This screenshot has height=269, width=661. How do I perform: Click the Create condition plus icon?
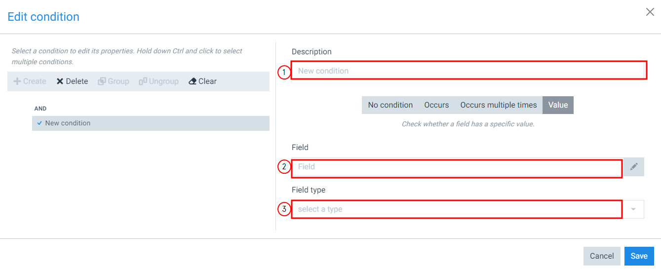point(17,81)
